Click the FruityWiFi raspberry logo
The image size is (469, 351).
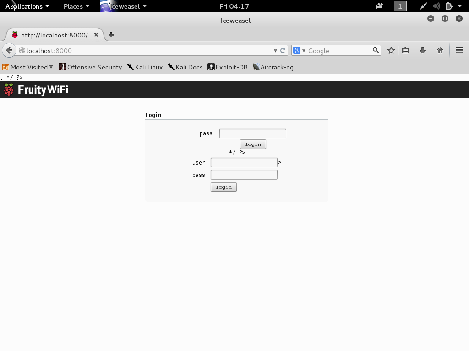point(9,90)
